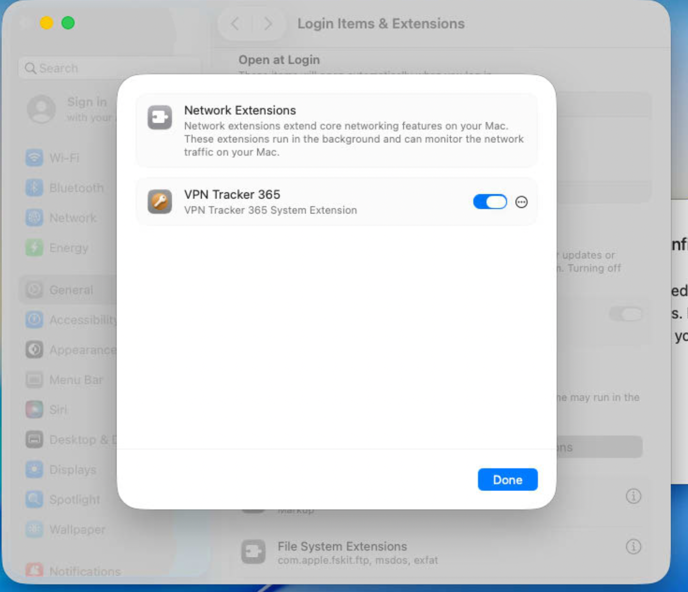688x592 pixels.
Task: Click the Sign in text
Action: [87, 102]
